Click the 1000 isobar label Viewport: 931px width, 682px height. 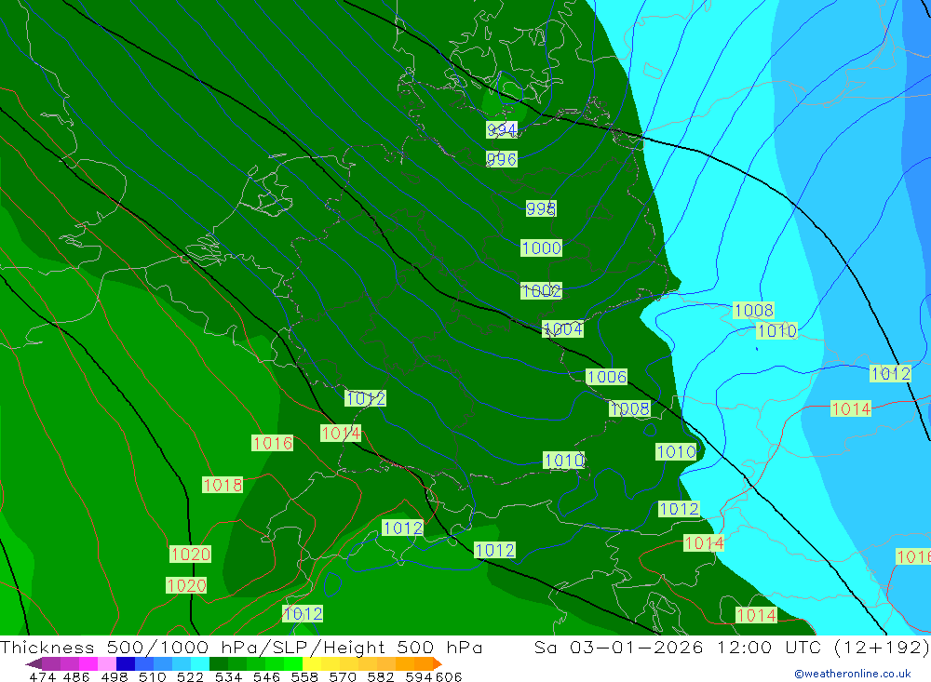(x=542, y=247)
